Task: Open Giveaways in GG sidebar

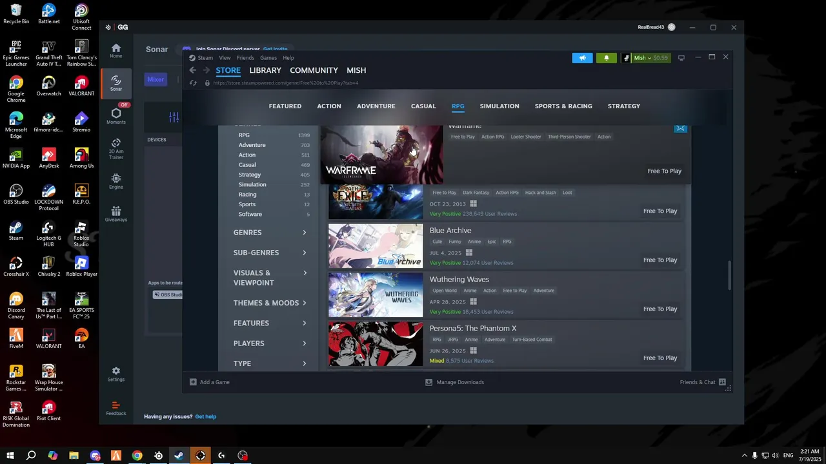Action: [x=116, y=215]
